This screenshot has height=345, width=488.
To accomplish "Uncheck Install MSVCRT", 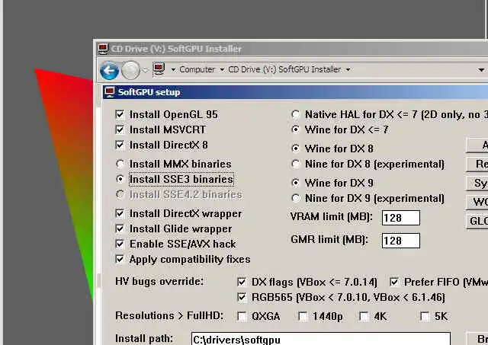I will (120, 129).
